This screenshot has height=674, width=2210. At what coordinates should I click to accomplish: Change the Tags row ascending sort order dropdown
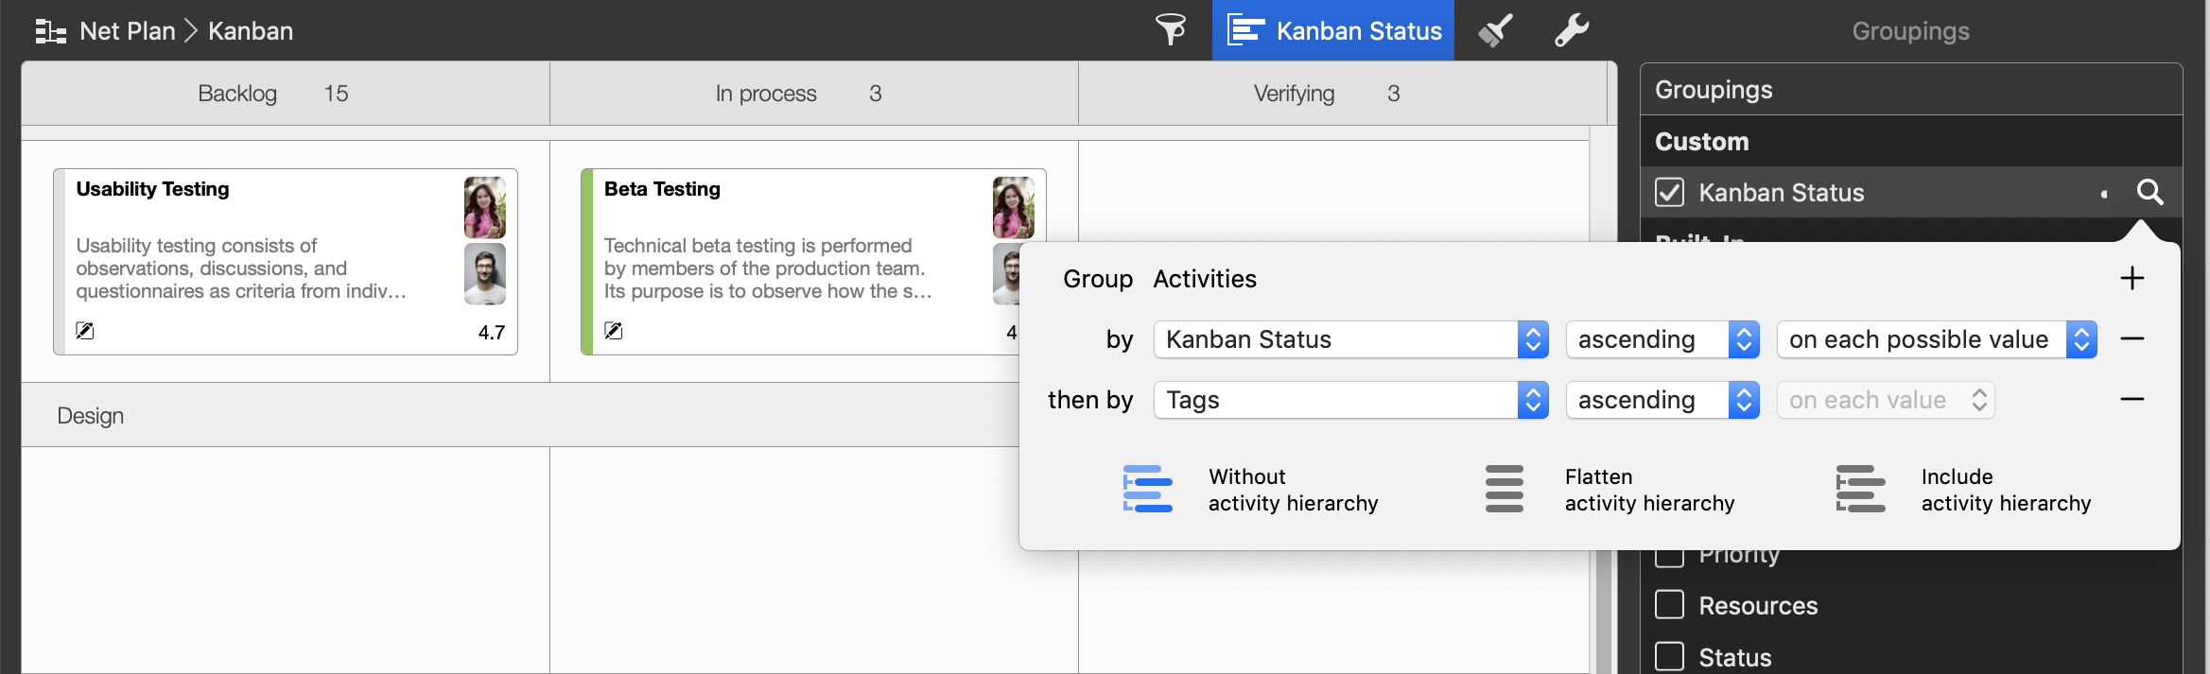pos(1662,400)
